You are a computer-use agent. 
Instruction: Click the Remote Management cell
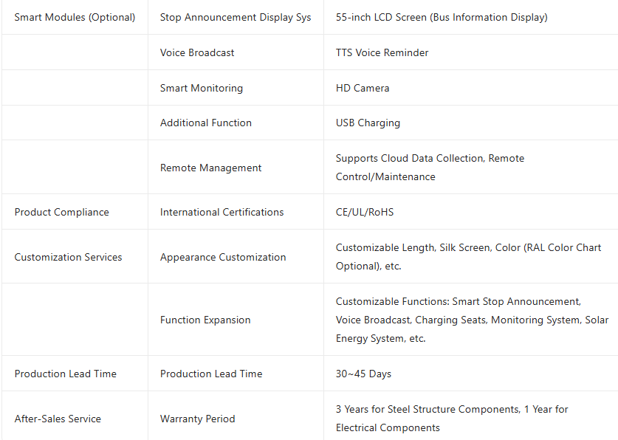(x=210, y=168)
